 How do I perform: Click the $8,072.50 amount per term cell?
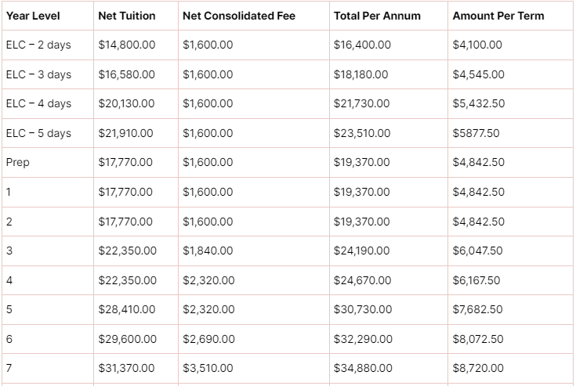478,339
